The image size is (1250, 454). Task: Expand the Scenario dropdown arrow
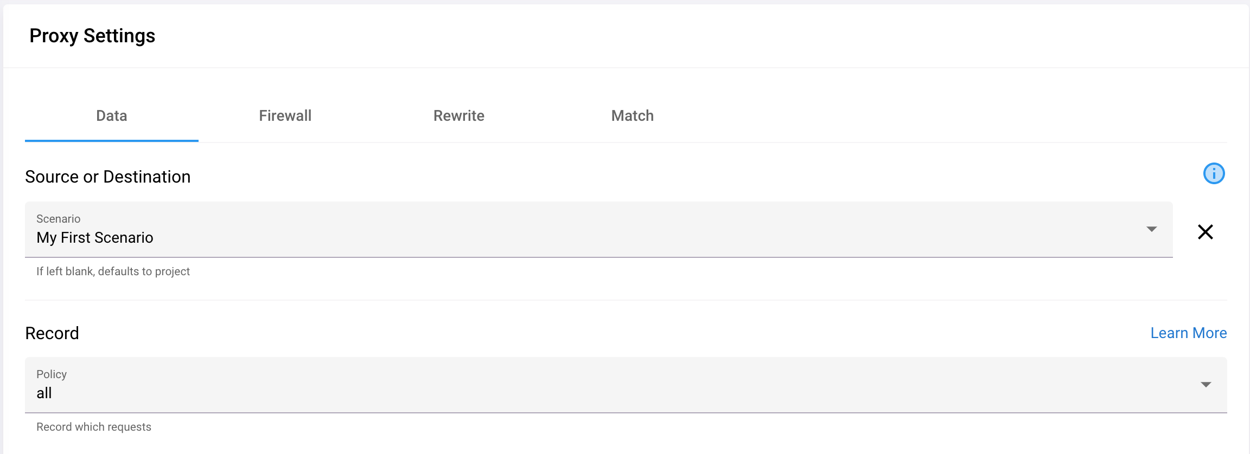pyautogui.click(x=1151, y=229)
